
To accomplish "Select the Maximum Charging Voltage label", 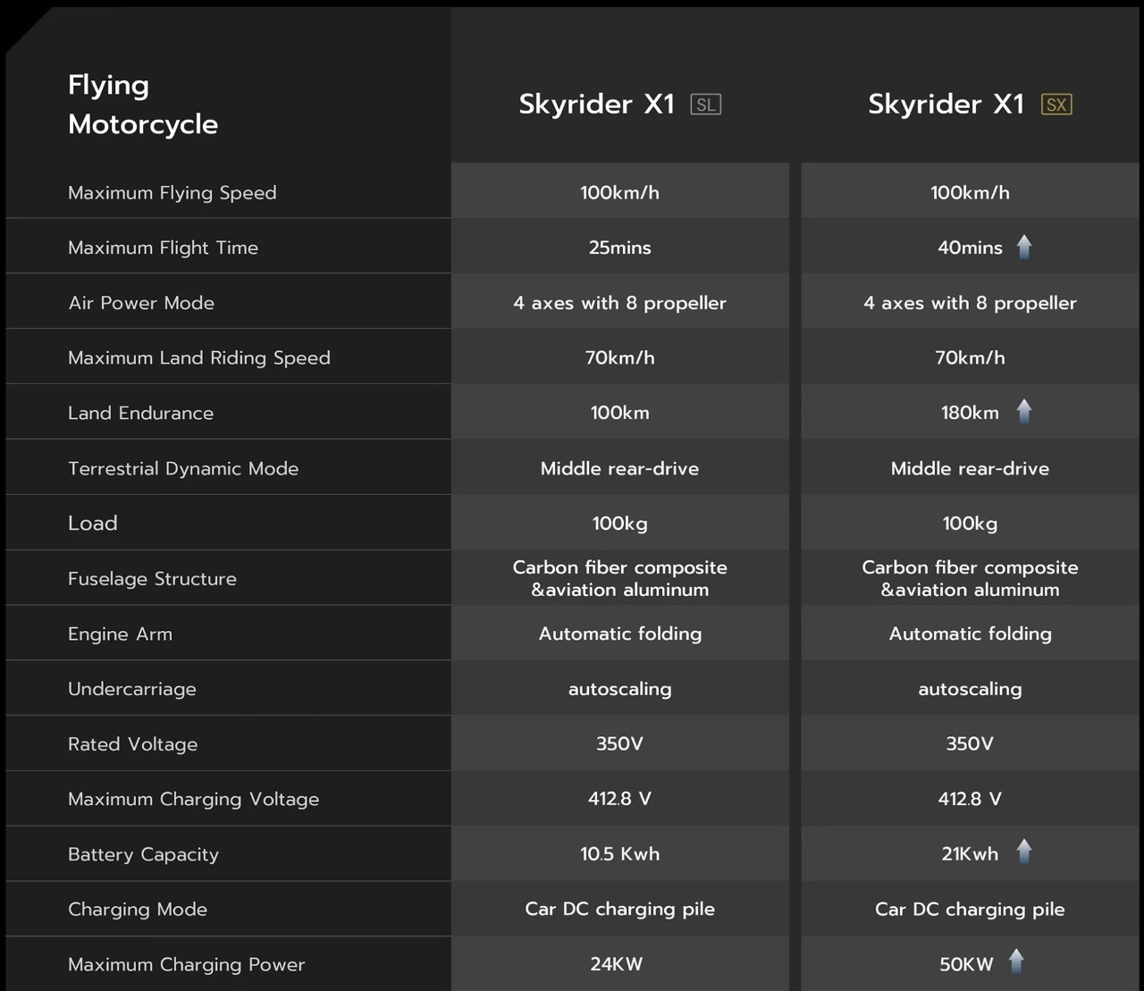I will pyautogui.click(x=193, y=799).
